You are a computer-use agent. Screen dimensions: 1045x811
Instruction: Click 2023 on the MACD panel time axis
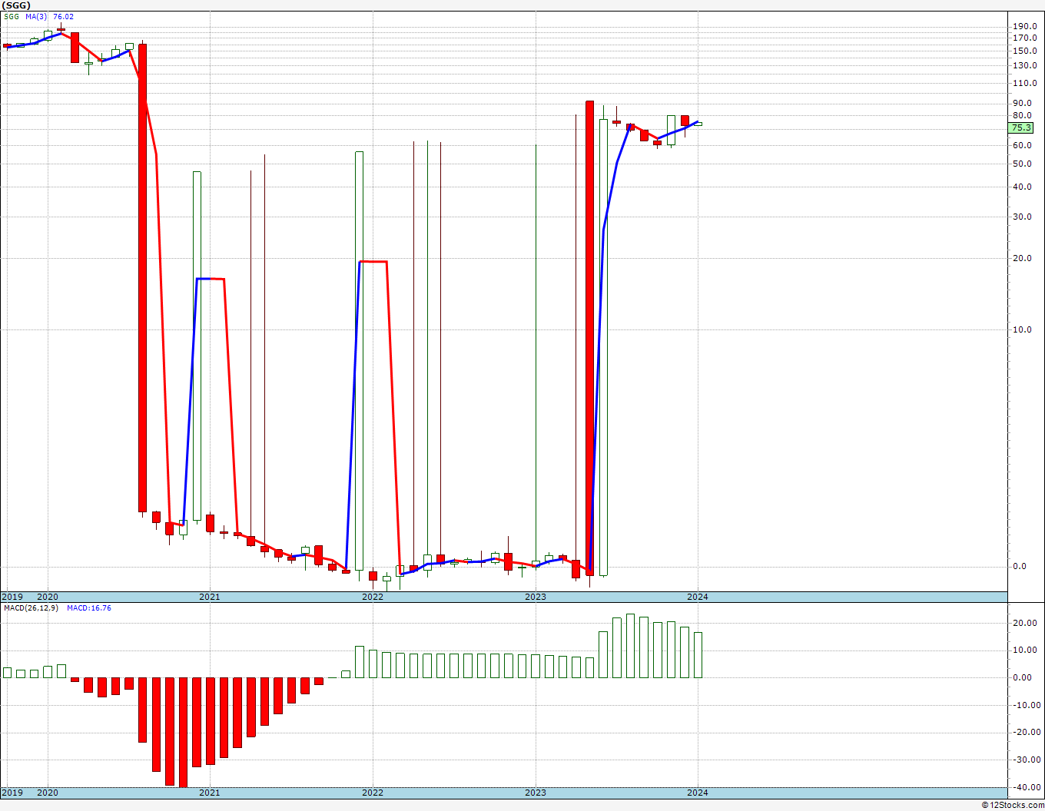536,793
